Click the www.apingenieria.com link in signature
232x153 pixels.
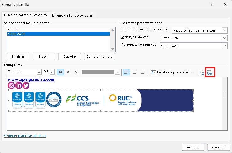click(x=31, y=79)
